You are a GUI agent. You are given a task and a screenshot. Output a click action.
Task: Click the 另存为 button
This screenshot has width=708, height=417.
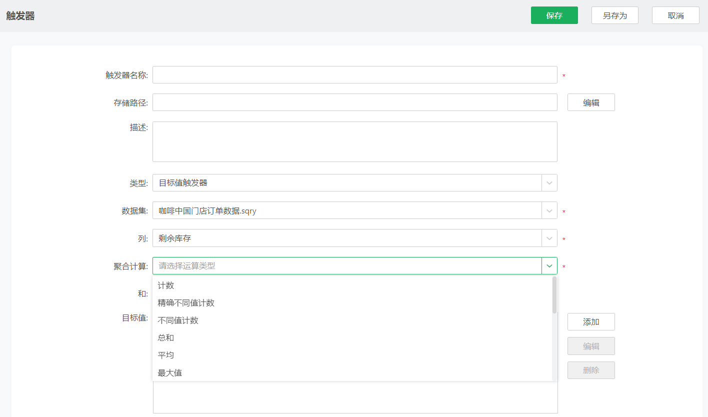614,15
